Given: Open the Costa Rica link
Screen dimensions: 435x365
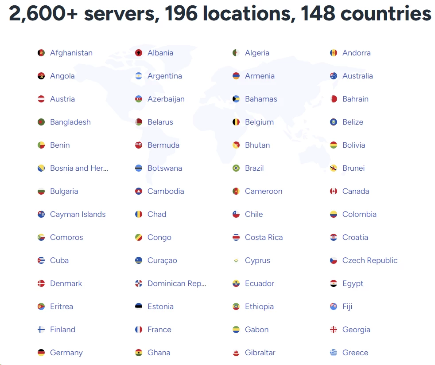Looking at the screenshot, I should [x=264, y=237].
